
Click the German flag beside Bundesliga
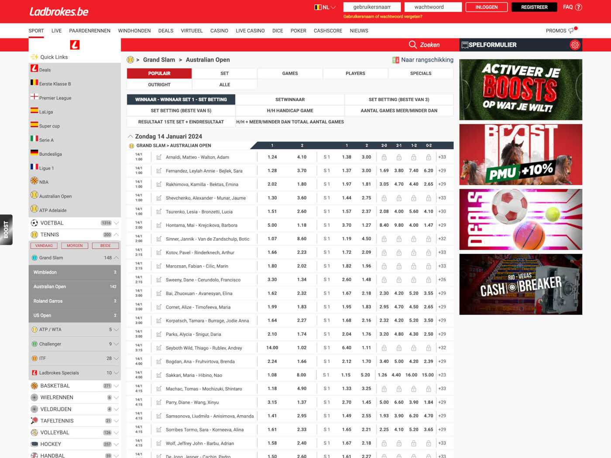34,152
